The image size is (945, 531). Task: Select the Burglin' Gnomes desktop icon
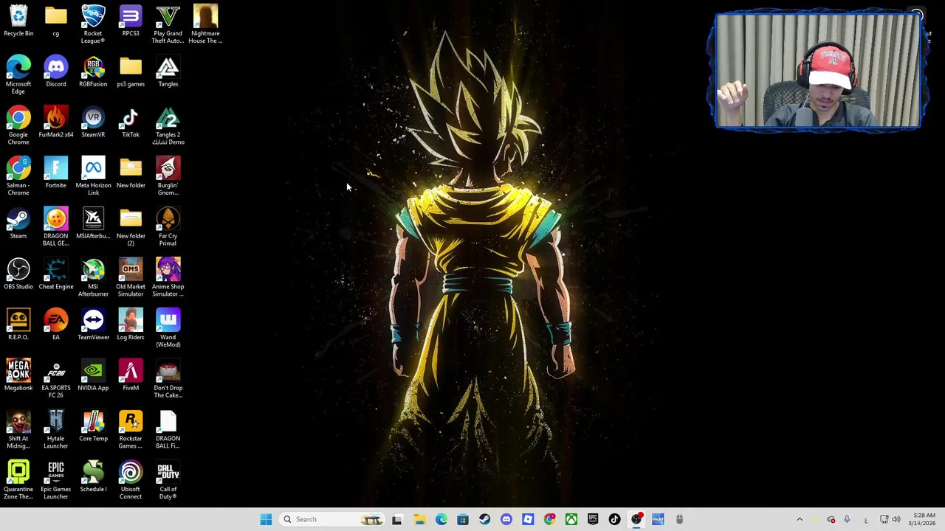[168, 176]
